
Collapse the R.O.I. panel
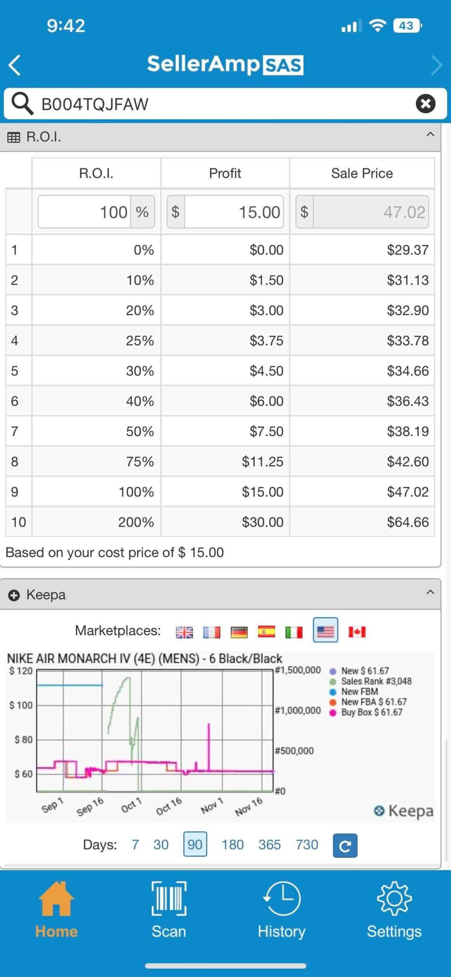point(430,135)
